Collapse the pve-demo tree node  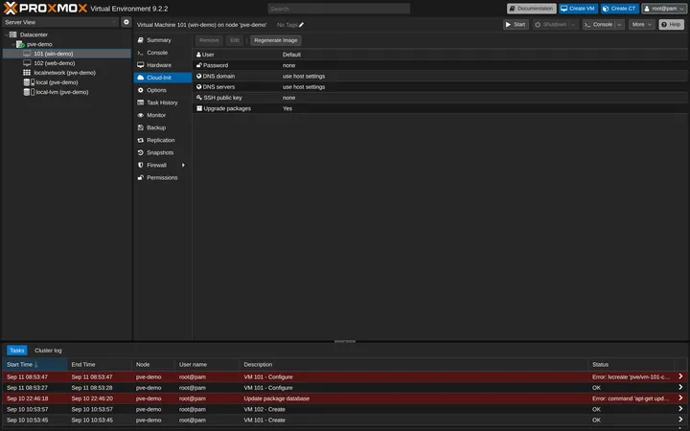coord(13,44)
